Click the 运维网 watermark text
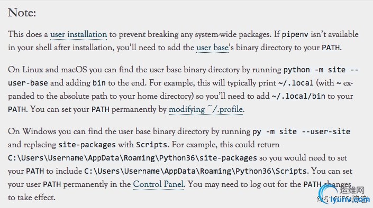The image size is (373, 208). (352, 190)
